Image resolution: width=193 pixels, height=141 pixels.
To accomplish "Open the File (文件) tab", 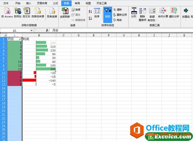I will [6, 3].
